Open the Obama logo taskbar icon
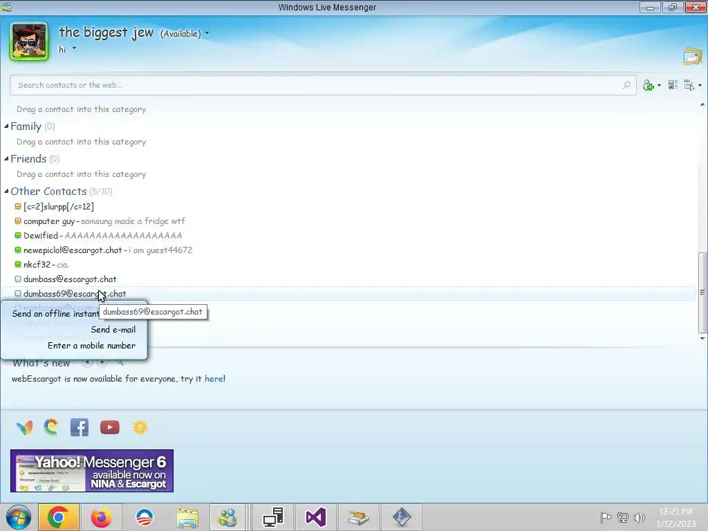This screenshot has width=708, height=531. [x=145, y=517]
